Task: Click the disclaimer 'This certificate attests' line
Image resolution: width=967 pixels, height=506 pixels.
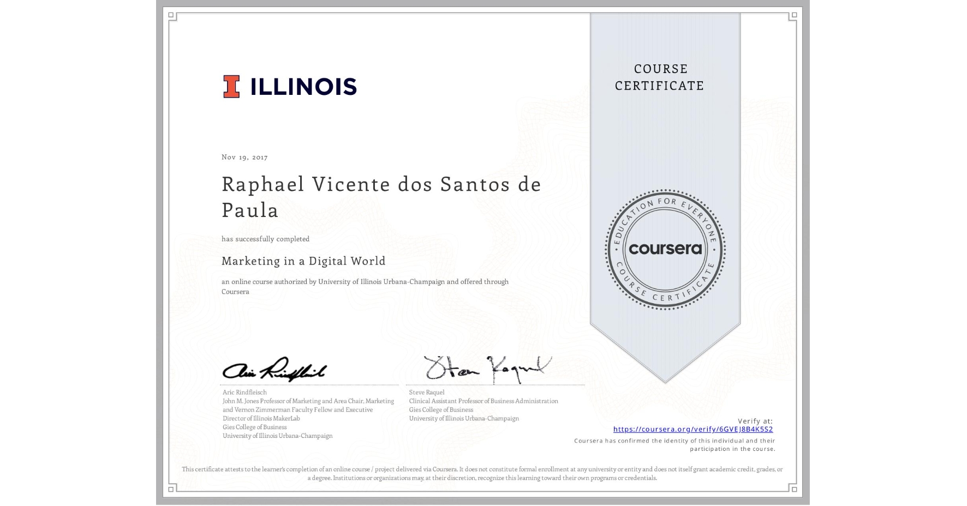Action: point(482,473)
